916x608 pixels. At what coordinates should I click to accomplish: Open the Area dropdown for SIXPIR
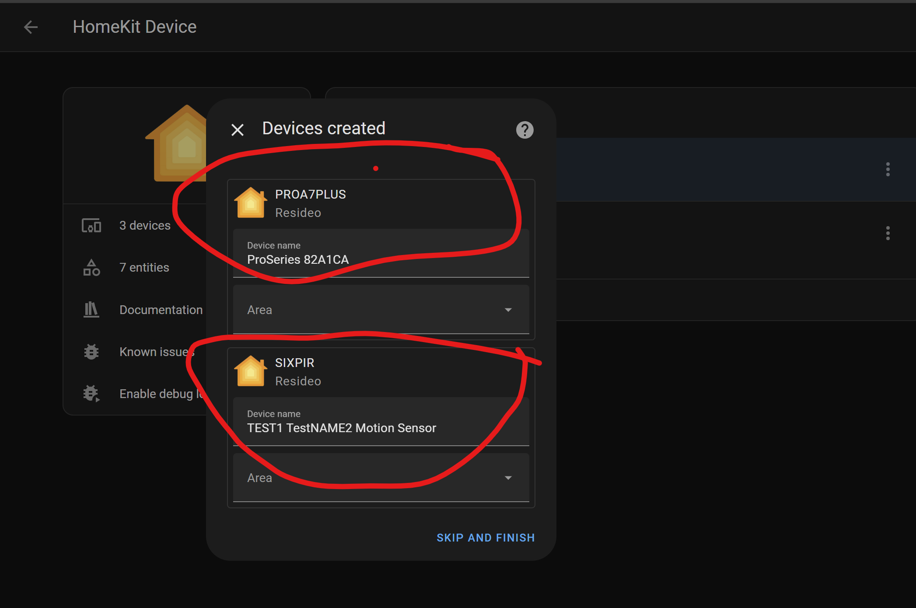click(x=381, y=478)
